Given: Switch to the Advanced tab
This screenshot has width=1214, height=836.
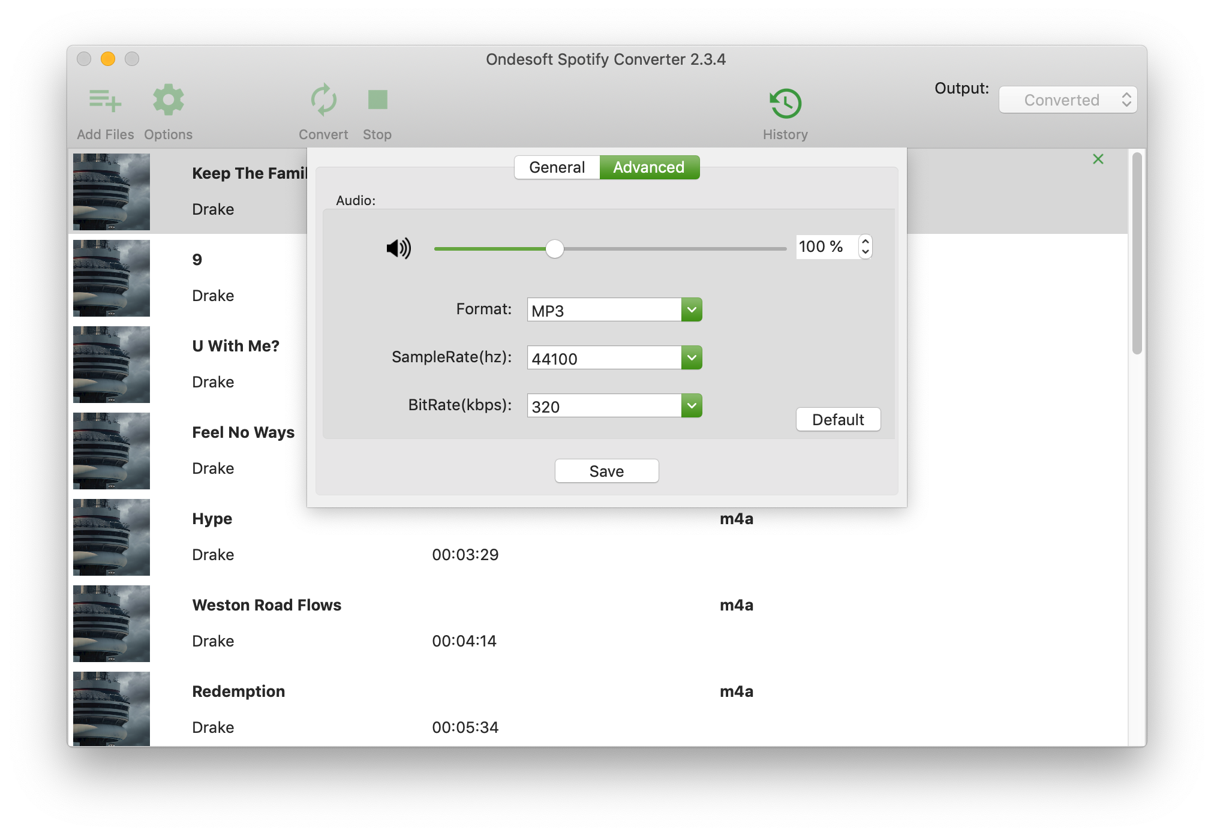Looking at the screenshot, I should pyautogui.click(x=648, y=167).
